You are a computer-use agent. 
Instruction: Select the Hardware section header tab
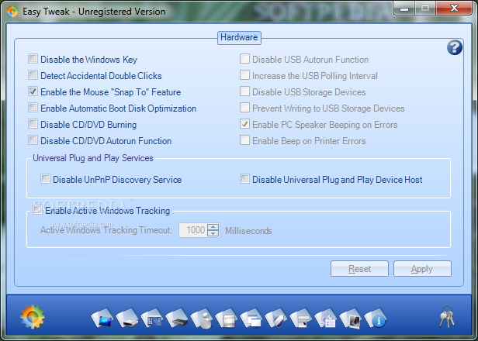[x=239, y=38]
